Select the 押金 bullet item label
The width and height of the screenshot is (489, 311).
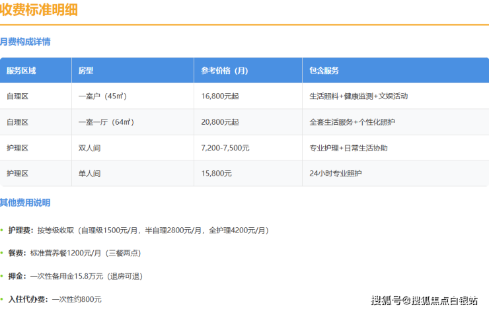[17, 276]
